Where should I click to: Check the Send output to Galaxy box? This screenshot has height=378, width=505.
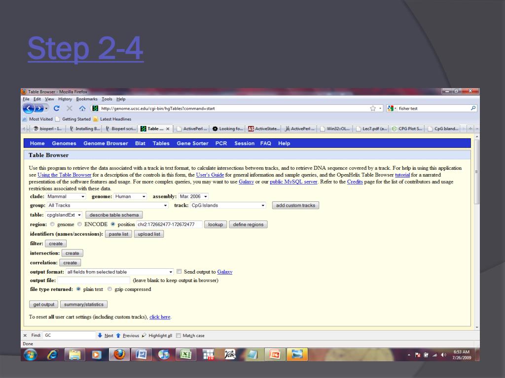pos(179,272)
